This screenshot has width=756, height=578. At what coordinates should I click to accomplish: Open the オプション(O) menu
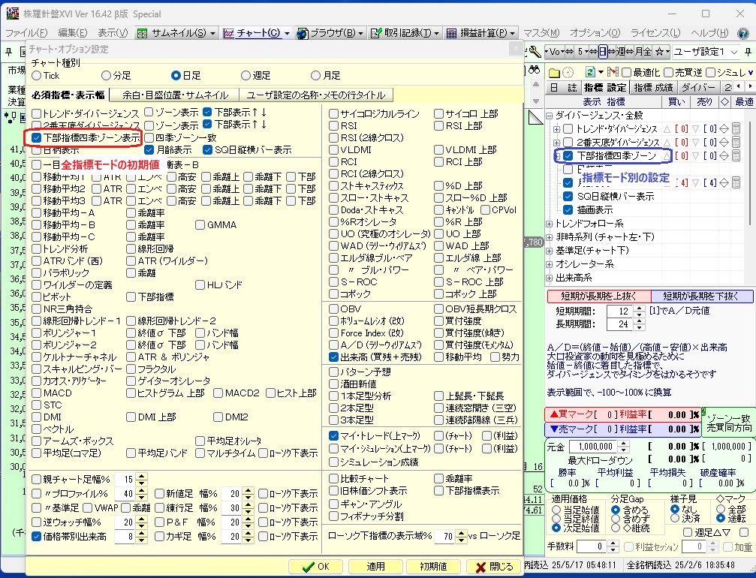tap(595, 33)
